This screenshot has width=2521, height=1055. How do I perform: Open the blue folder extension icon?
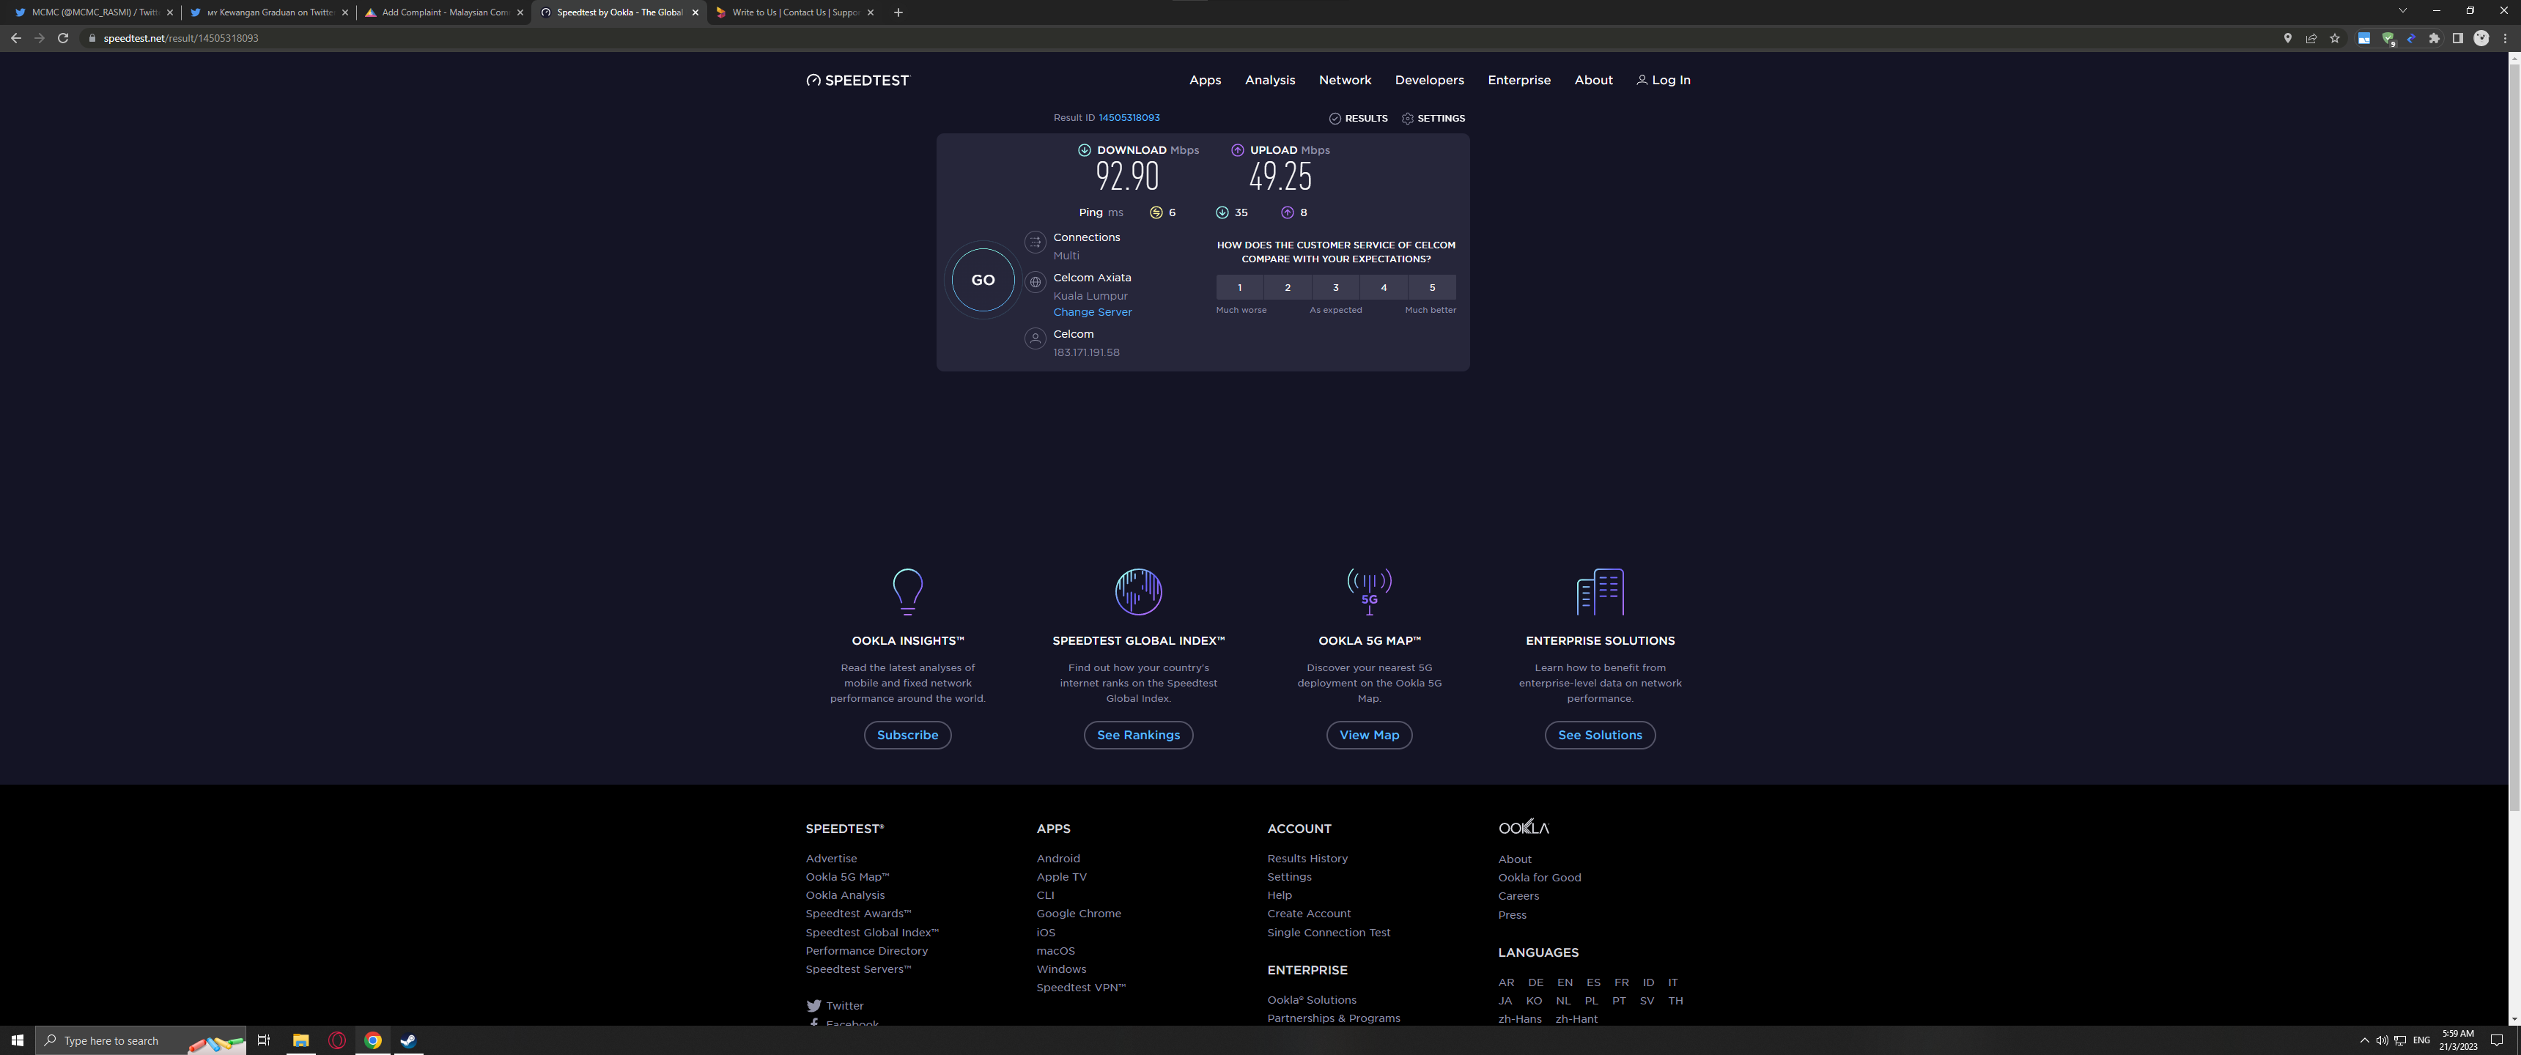2363,38
